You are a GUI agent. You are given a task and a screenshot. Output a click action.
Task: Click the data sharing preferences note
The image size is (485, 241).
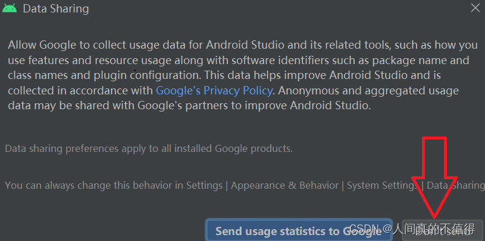point(149,148)
